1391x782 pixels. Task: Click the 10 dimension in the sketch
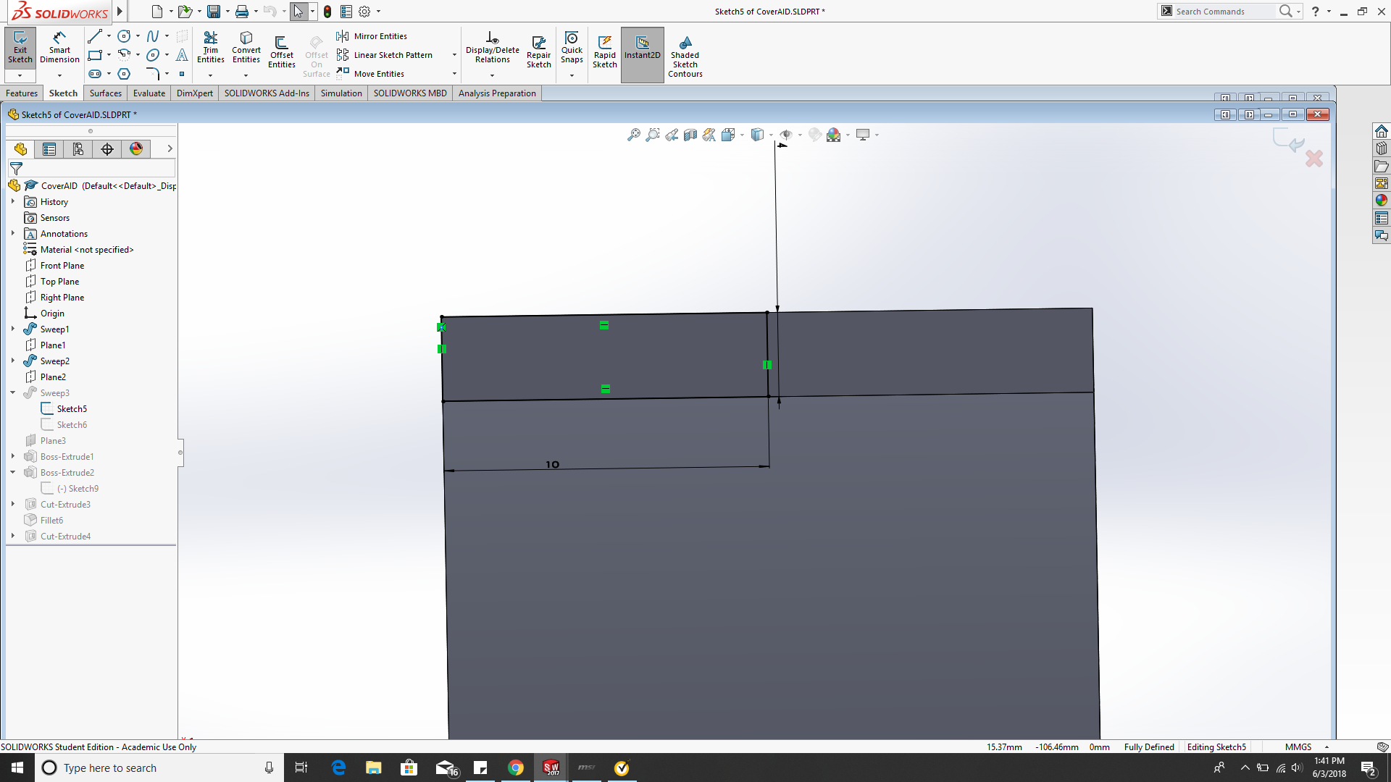tap(552, 464)
